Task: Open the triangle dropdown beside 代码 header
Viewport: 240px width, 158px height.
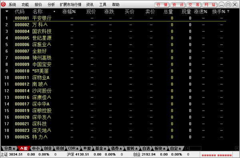Action: coord(7,11)
